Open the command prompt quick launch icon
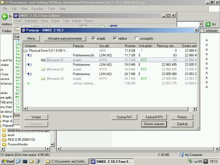Image resolution: width=220 pixels, height=165 pixels. coord(25,161)
